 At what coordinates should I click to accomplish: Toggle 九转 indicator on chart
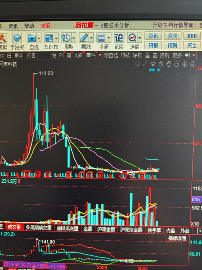[78, 55]
